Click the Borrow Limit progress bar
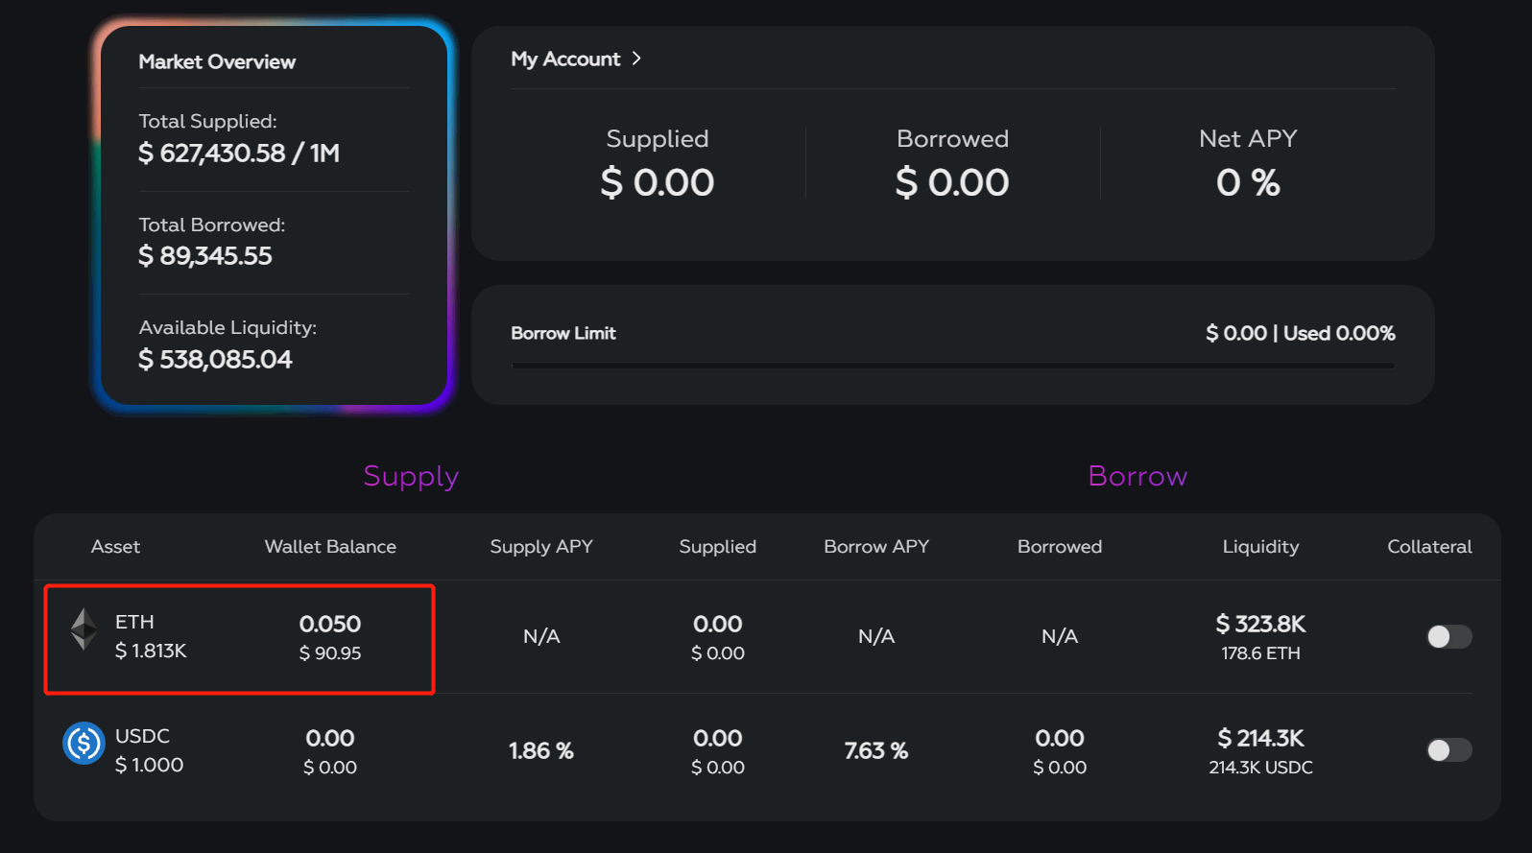 953,366
